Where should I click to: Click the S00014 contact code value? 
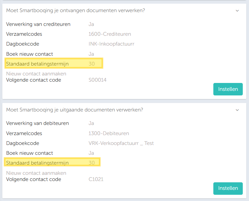pyautogui.click(x=98, y=80)
